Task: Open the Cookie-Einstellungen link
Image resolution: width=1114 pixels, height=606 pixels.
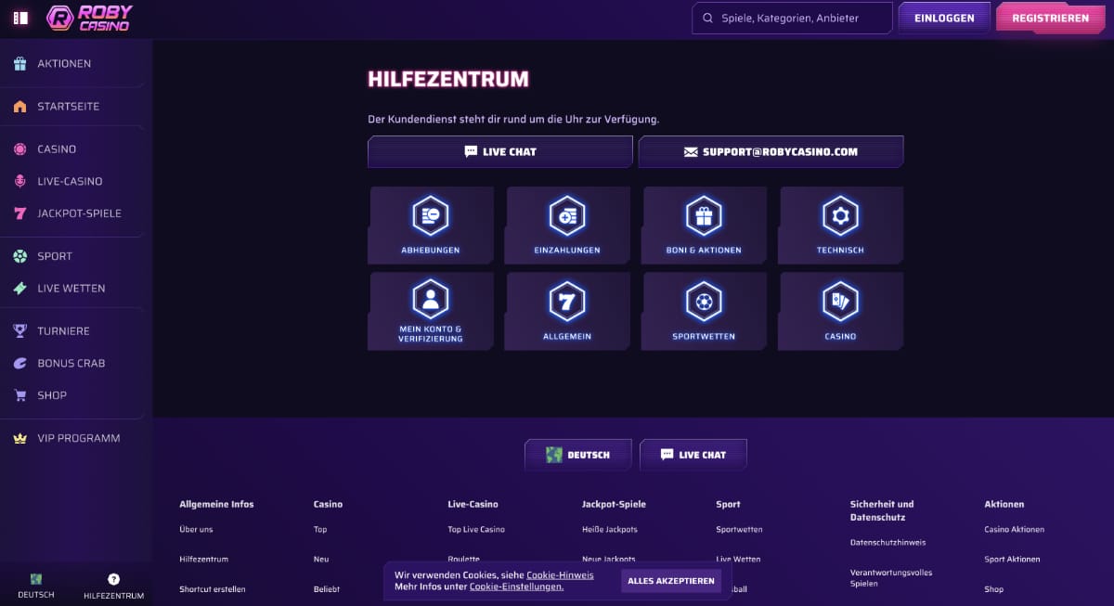Action: click(x=516, y=587)
